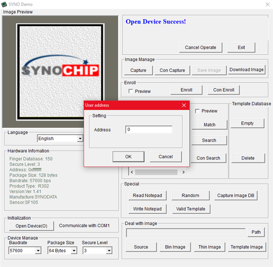Close the SYNO Demo window
Viewport: 273px width, 267px height.
point(268,4)
